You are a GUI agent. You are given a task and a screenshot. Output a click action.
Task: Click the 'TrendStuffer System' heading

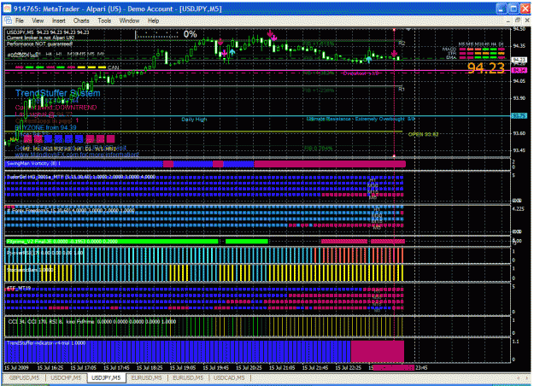(x=58, y=93)
